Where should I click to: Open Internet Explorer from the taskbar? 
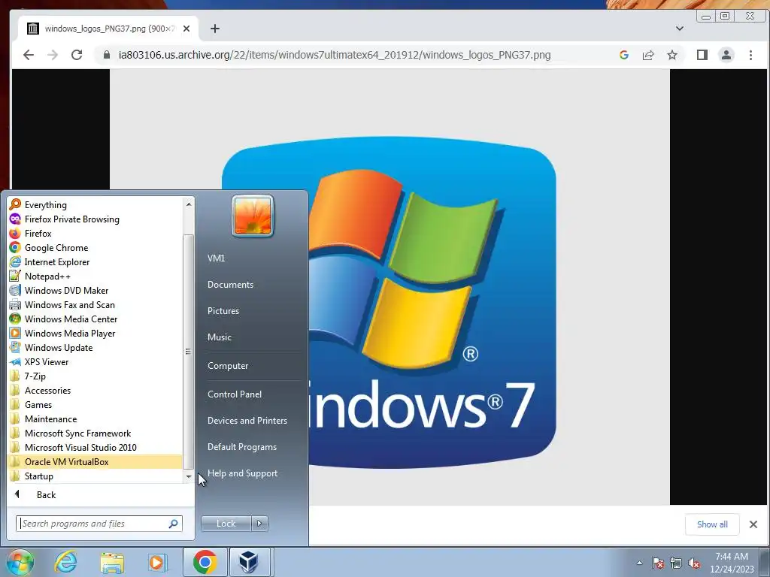click(66, 562)
